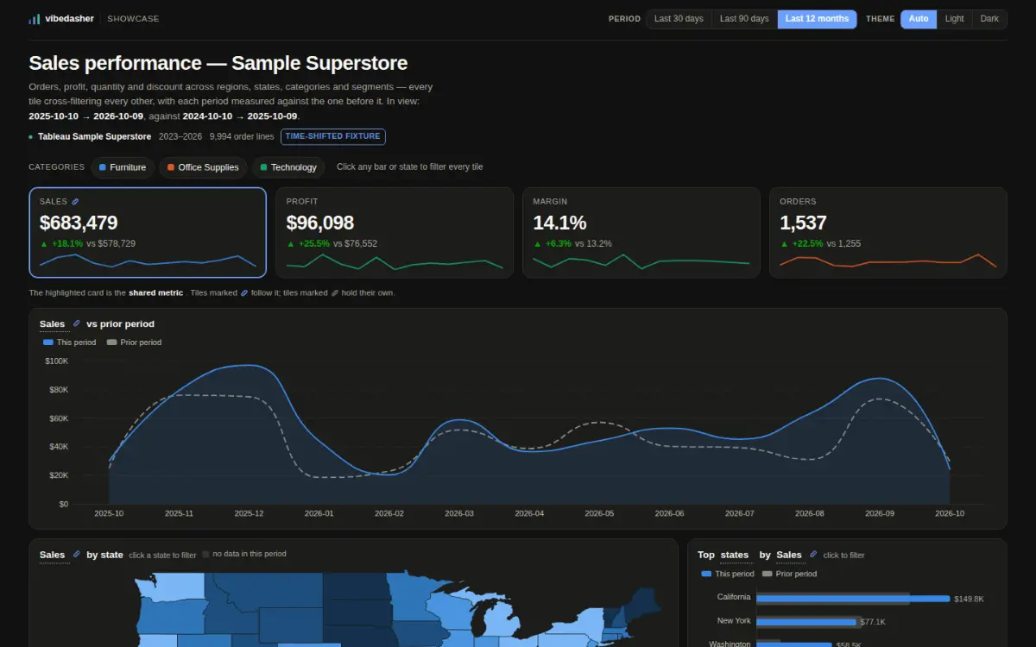Toggle 'This period' legend in Top states
The height and width of the screenshot is (647, 1036).
(728, 574)
